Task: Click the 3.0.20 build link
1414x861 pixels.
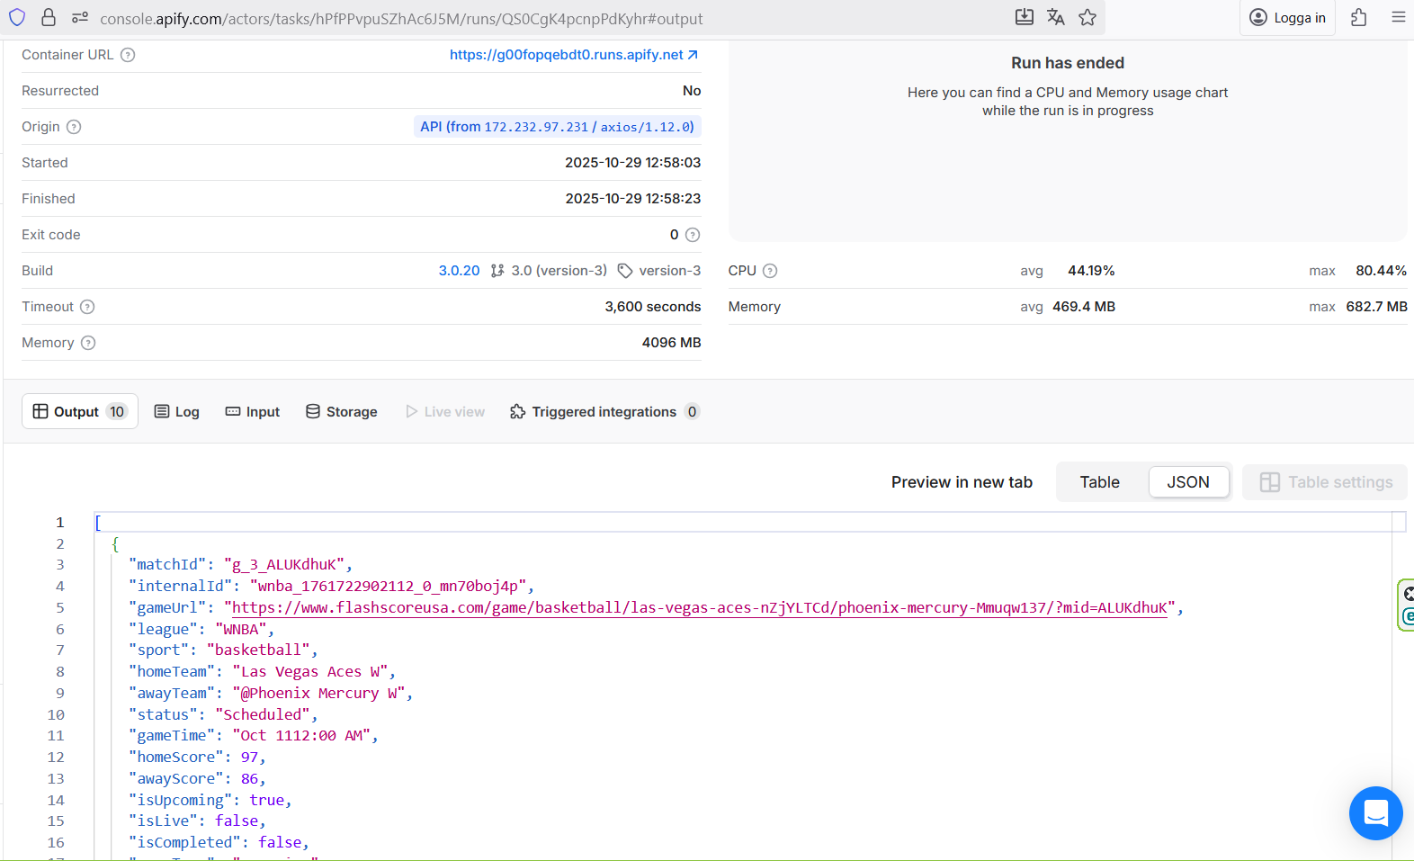Action: 459,271
